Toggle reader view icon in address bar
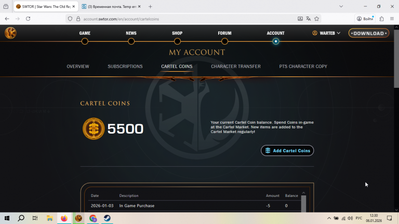Screen dimensions: 399x224 300,19
